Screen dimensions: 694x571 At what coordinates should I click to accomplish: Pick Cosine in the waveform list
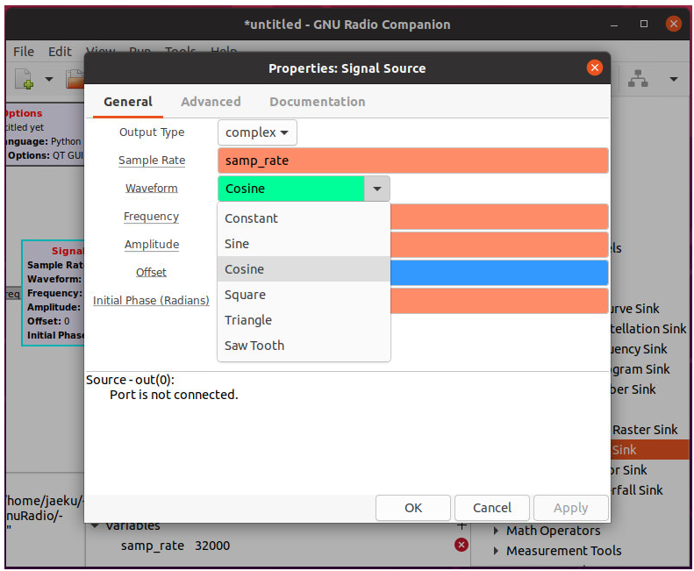tap(304, 269)
